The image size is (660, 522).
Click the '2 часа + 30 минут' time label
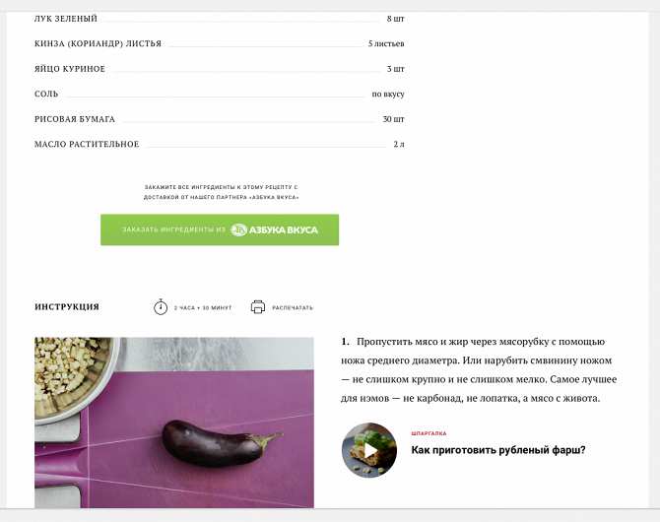coord(203,307)
